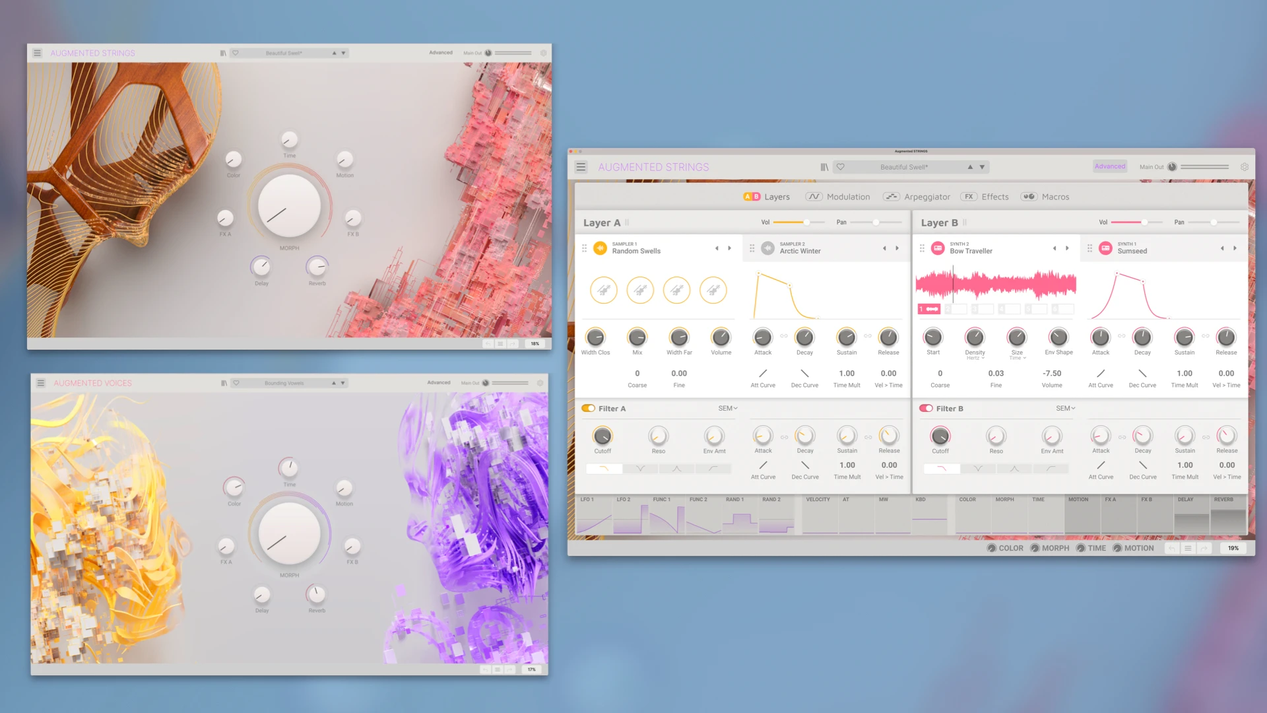Toggle Filter A off
The height and width of the screenshot is (713, 1267).
click(x=588, y=409)
